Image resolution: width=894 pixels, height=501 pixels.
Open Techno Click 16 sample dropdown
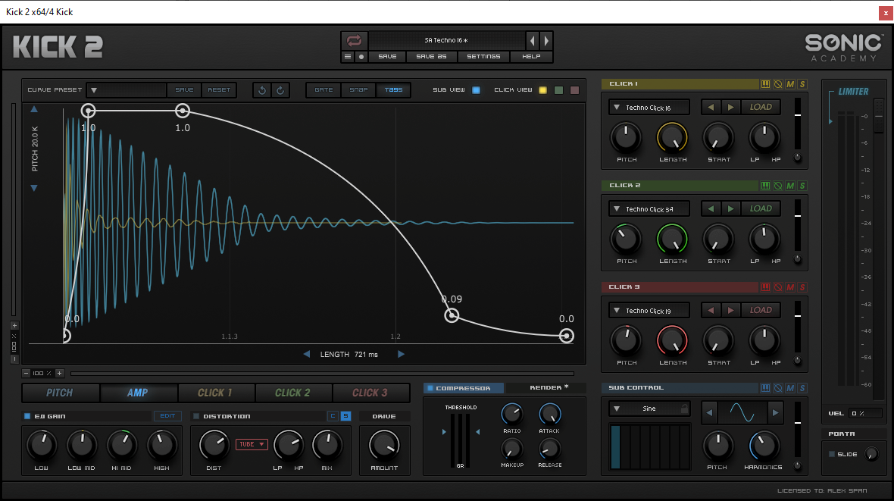click(649, 108)
